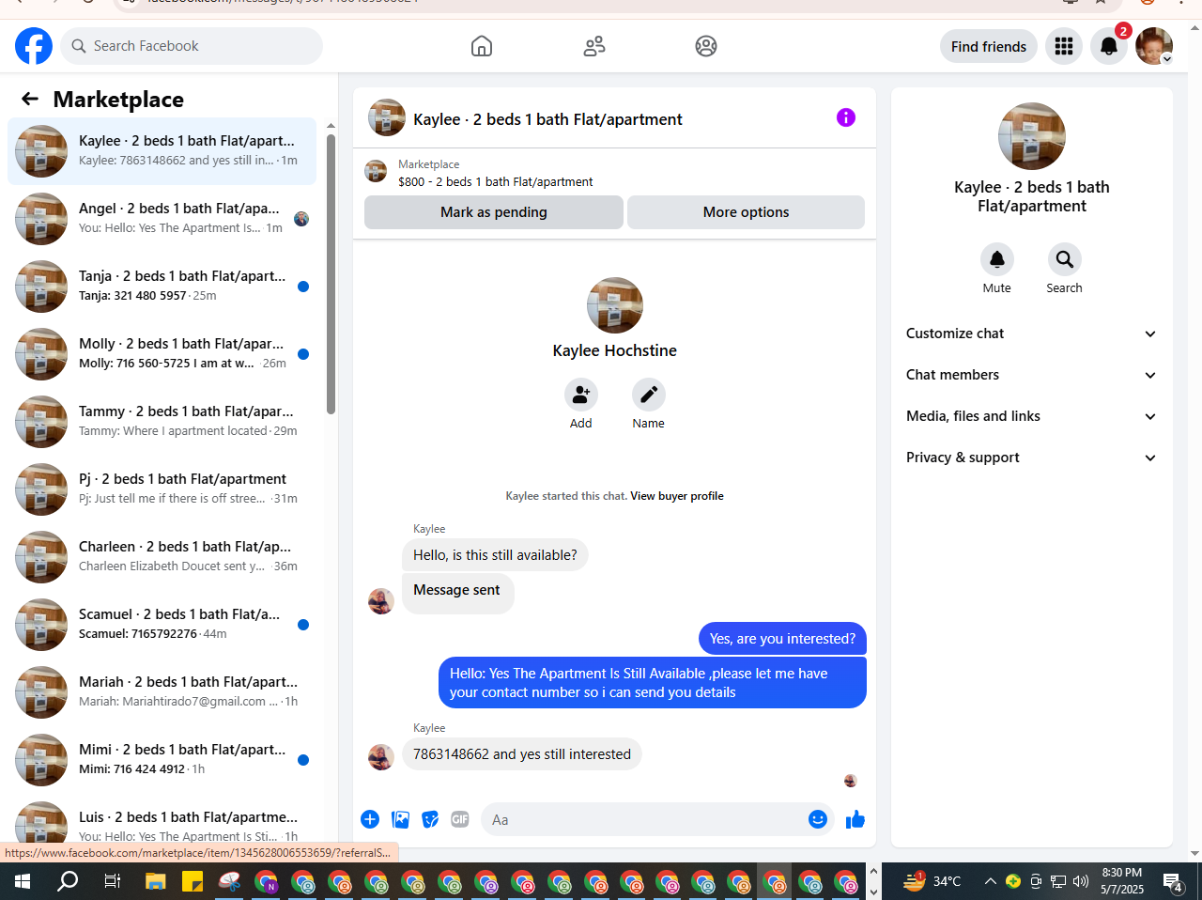This screenshot has height=900, width=1202.
Task: Click the Search Facebook field
Action: pyautogui.click(x=192, y=46)
